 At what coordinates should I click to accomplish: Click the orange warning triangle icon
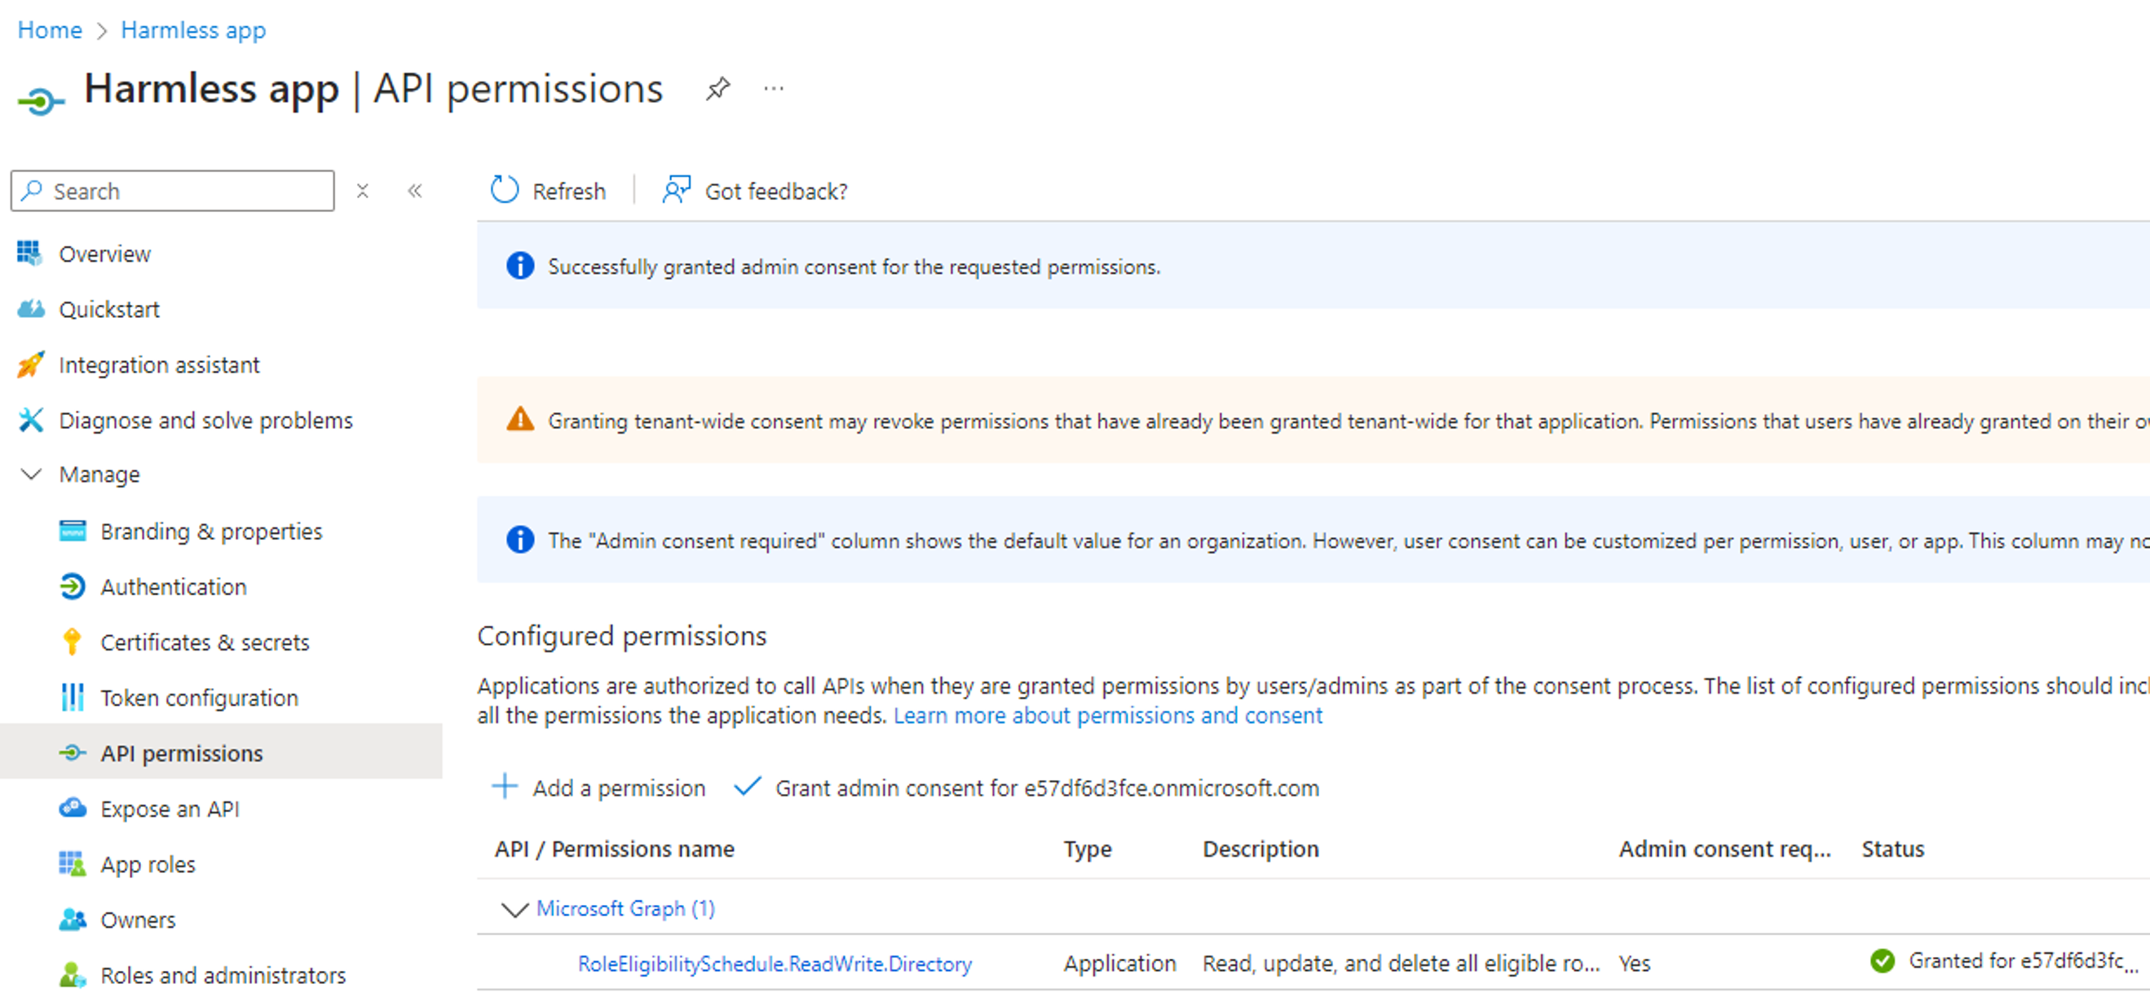click(x=520, y=419)
